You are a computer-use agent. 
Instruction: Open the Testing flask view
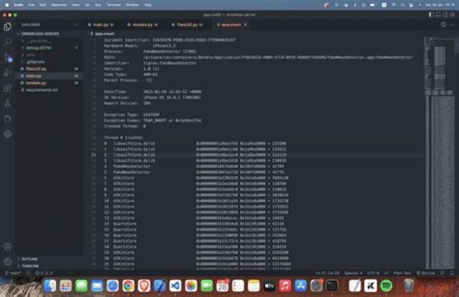point(8,103)
